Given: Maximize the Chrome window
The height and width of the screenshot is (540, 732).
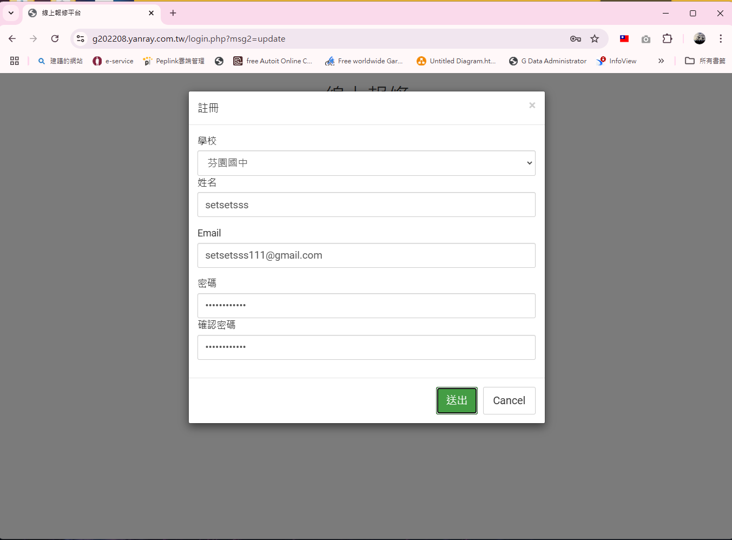Looking at the screenshot, I should pyautogui.click(x=693, y=13).
